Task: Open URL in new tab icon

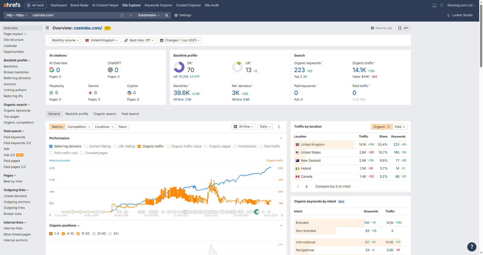Action: [122, 15]
